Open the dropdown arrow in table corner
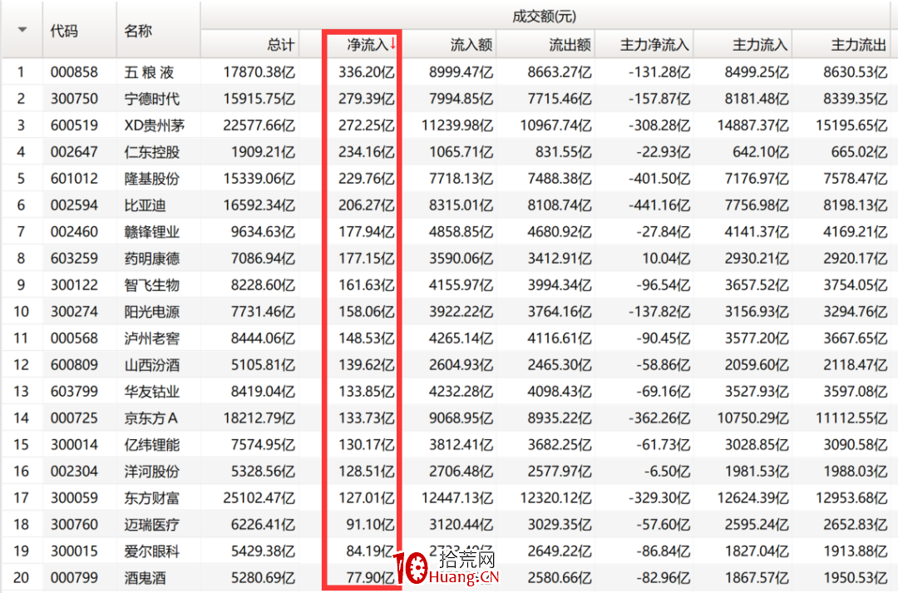This screenshot has width=898, height=593. point(22,30)
